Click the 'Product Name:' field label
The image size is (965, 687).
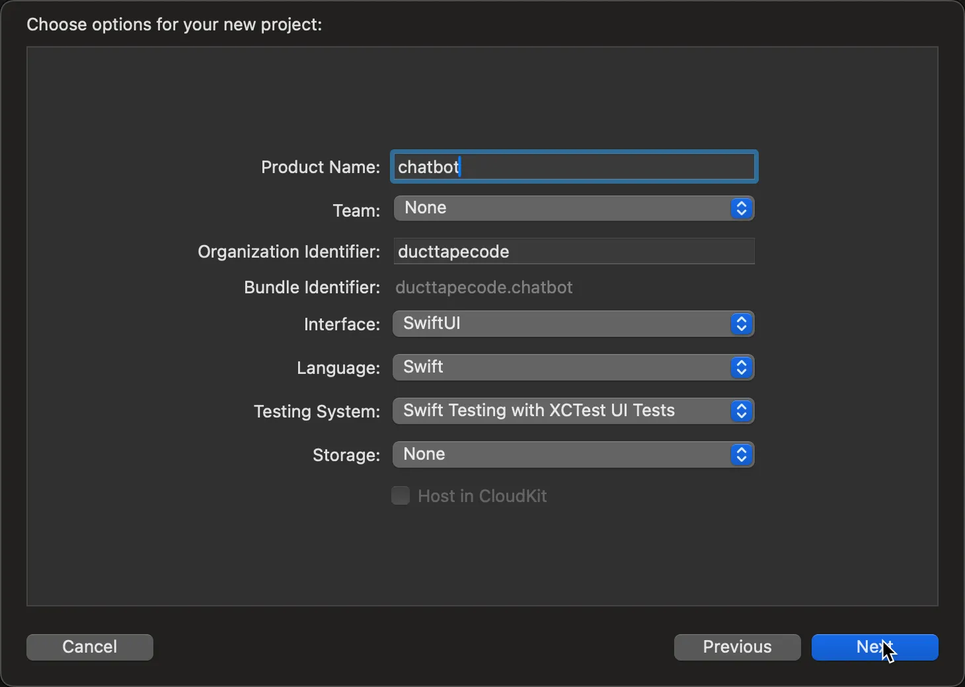320,167
